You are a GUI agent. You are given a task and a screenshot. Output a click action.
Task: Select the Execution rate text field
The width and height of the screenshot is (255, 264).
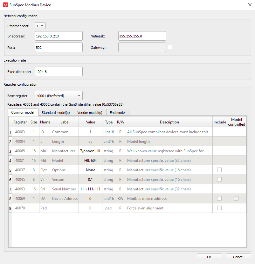pyautogui.click(x=59, y=71)
